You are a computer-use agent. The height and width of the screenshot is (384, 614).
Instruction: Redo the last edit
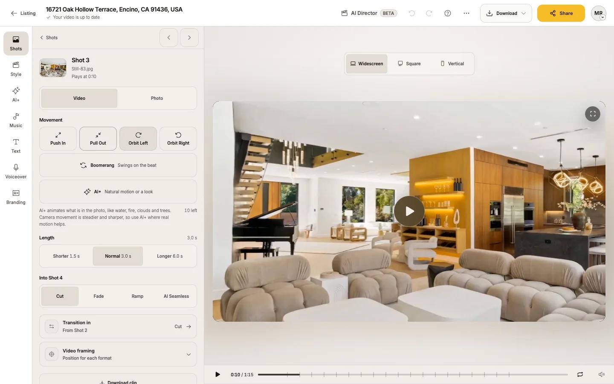[x=429, y=13]
